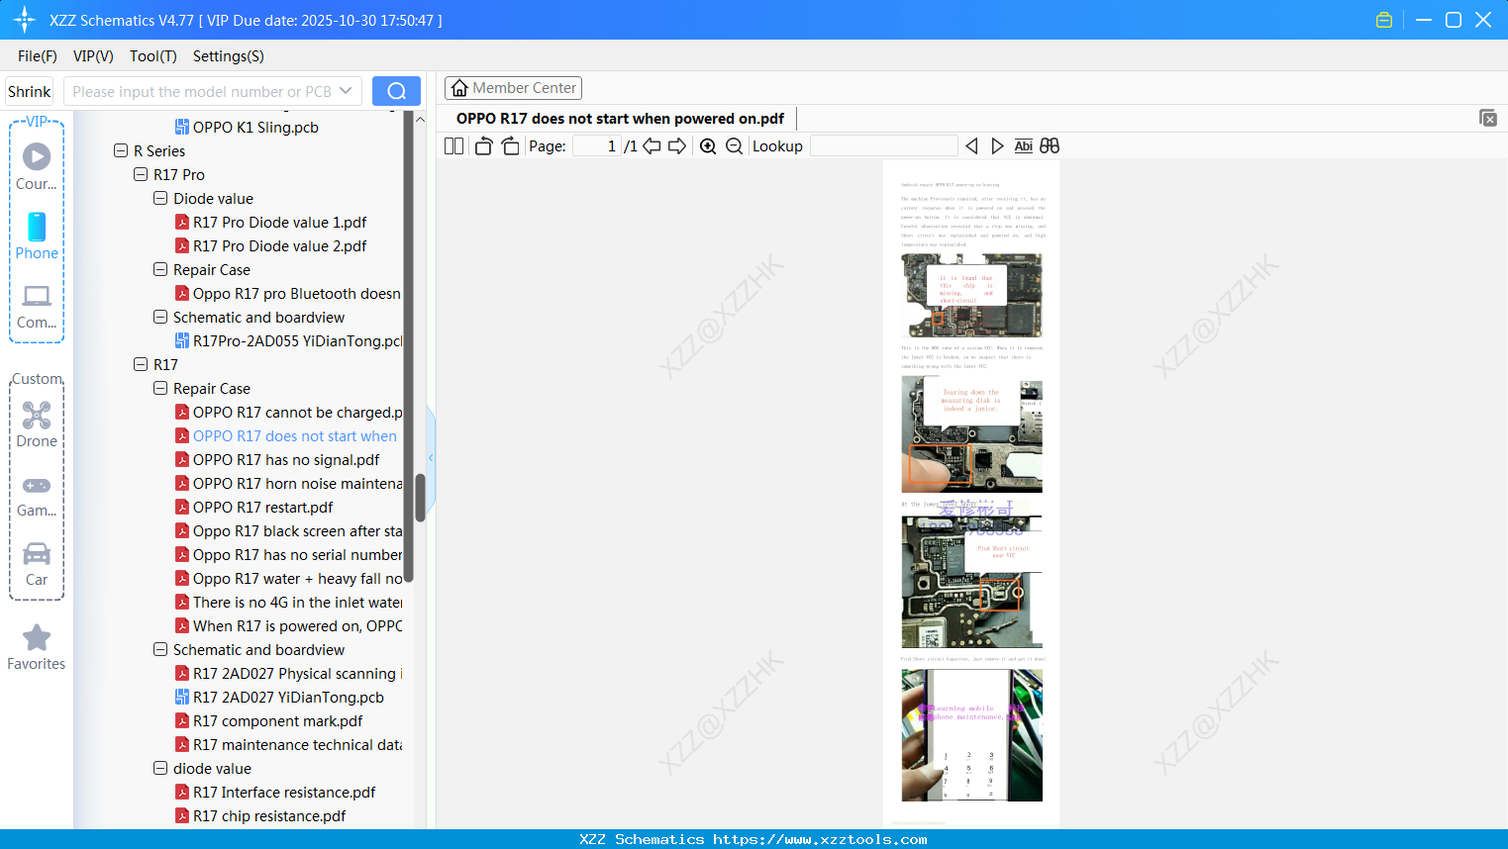The height and width of the screenshot is (849, 1508).
Task: Click the binoculars search icon
Action: tap(1050, 146)
